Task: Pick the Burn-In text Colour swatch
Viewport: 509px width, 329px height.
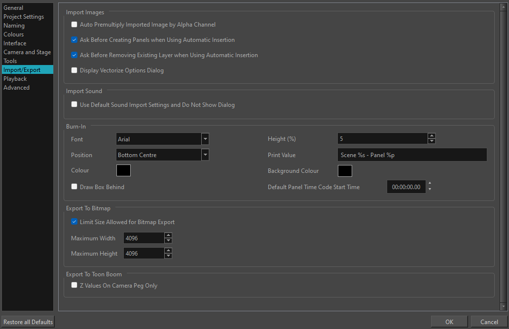Action: [123, 170]
